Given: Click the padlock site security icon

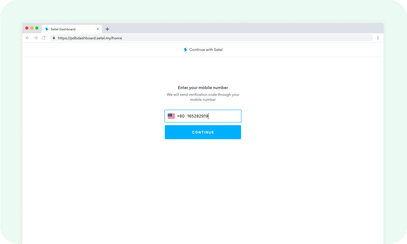Looking at the screenshot, I should pos(54,38).
